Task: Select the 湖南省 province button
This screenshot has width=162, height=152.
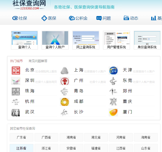Action: coord(71,137)
